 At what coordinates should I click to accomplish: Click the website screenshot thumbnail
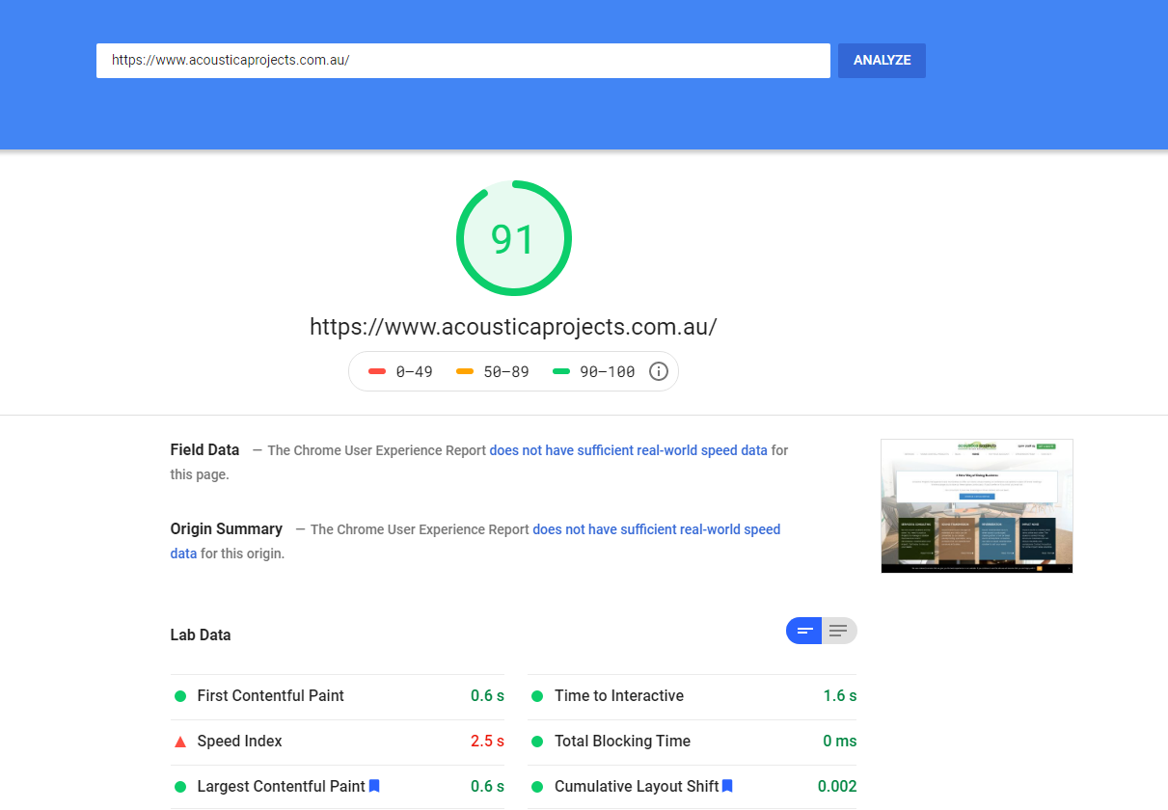(x=976, y=505)
